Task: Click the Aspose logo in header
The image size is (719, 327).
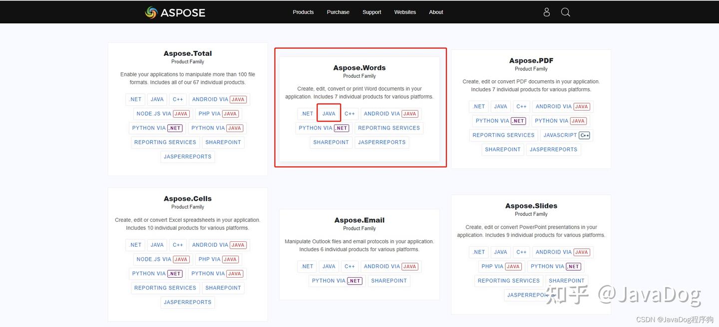Action: [x=175, y=12]
